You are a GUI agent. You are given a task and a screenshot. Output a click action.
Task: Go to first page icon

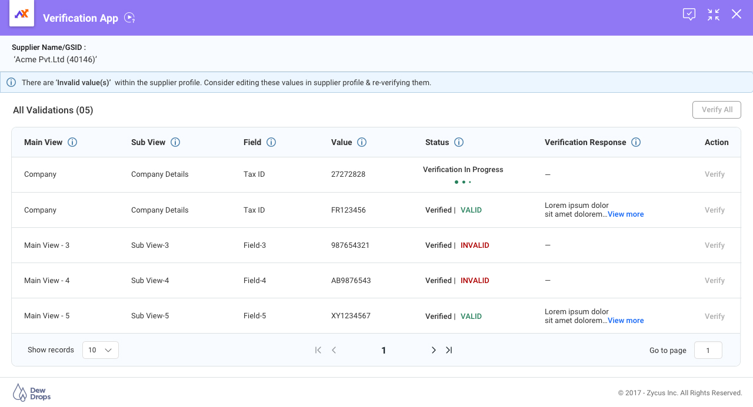click(318, 350)
